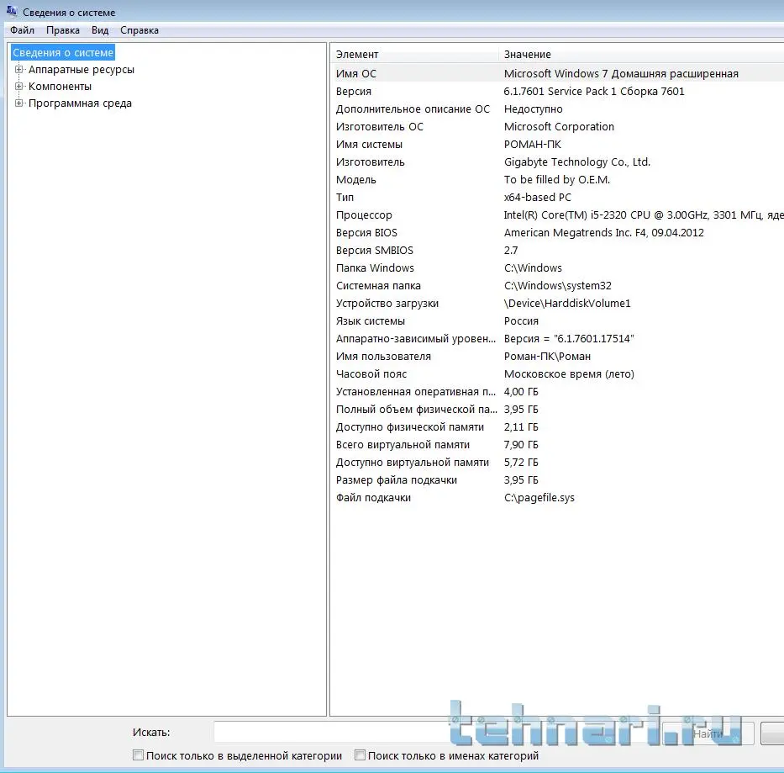The image size is (784, 773).
Task: Sort by the Значение column header
Action: (x=641, y=54)
